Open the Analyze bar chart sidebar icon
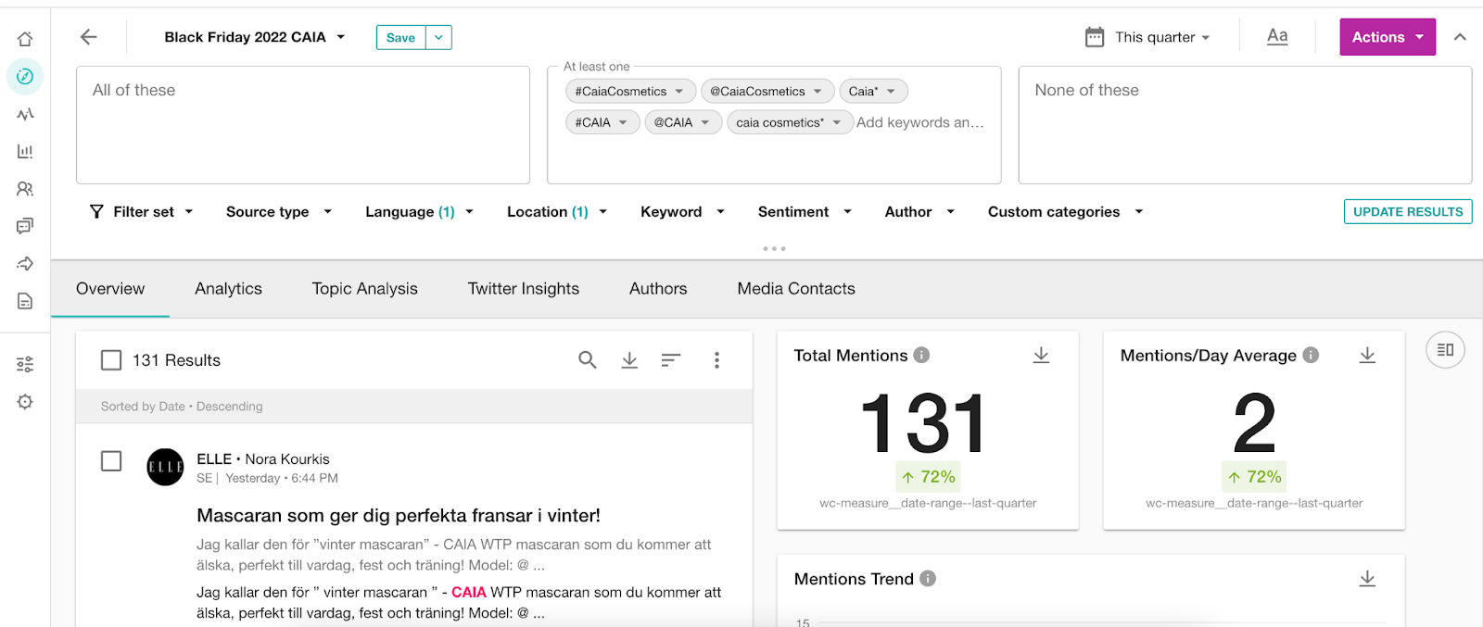The height and width of the screenshot is (627, 1483). pyautogui.click(x=25, y=151)
